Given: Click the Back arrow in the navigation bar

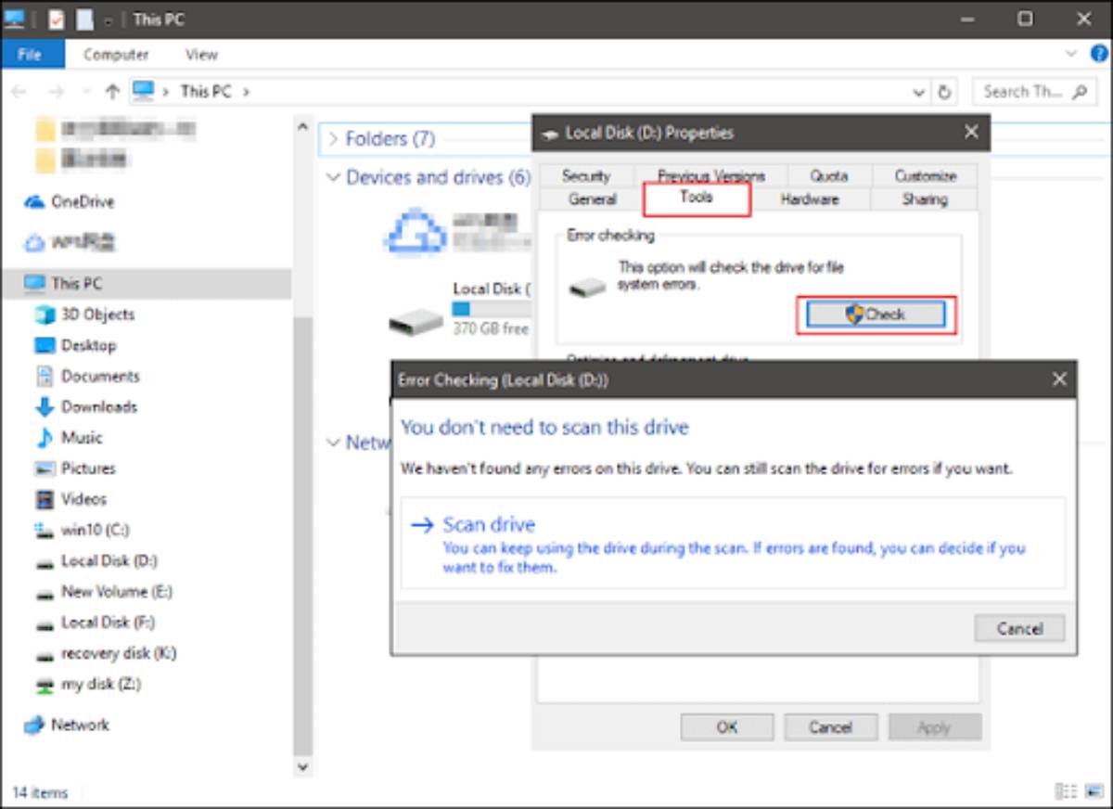Looking at the screenshot, I should (19, 91).
